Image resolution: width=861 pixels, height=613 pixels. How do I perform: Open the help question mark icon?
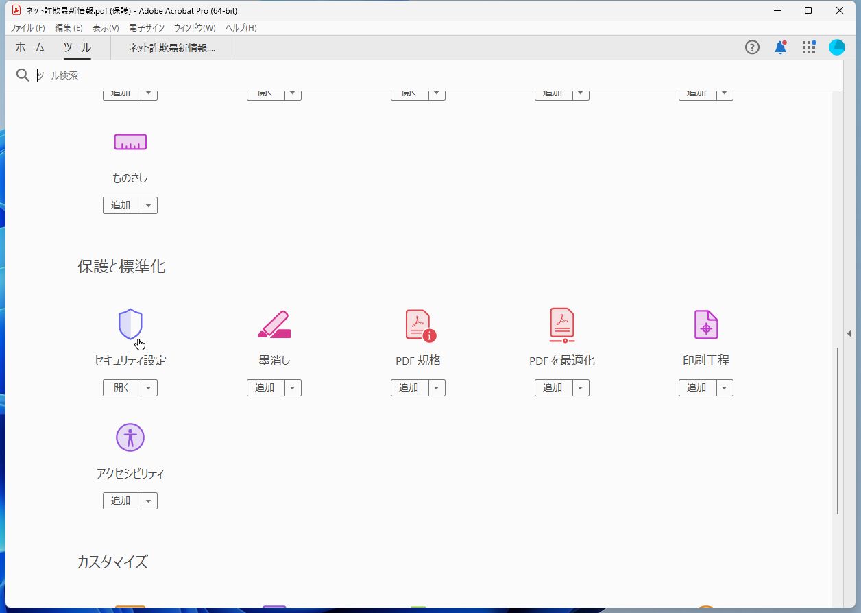click(752, 47)
